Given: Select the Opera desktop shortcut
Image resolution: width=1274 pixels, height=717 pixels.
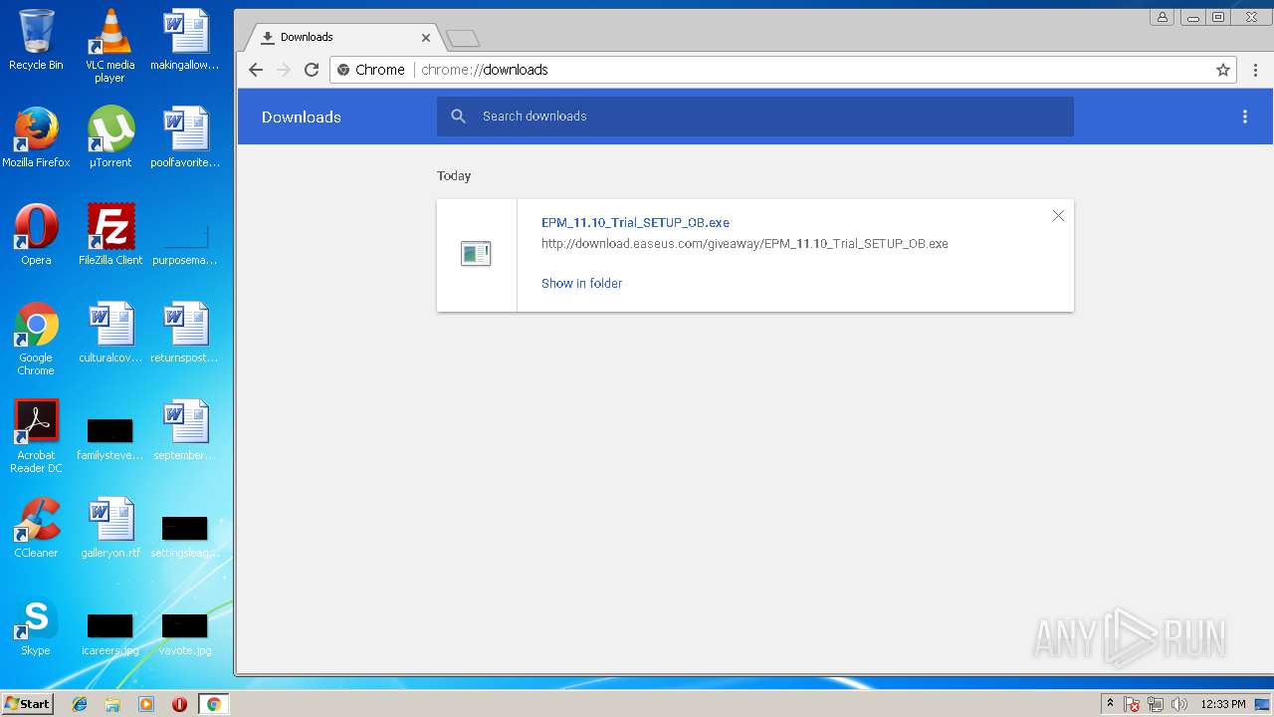Looking at the screenshot, I should (36, 235).
